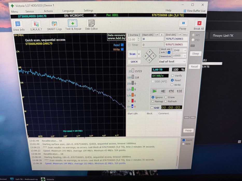Image resolution: width=242 pixels, height=181 pixels.
Task: Select the Write mode radio button
Action: tap(172, 85)
